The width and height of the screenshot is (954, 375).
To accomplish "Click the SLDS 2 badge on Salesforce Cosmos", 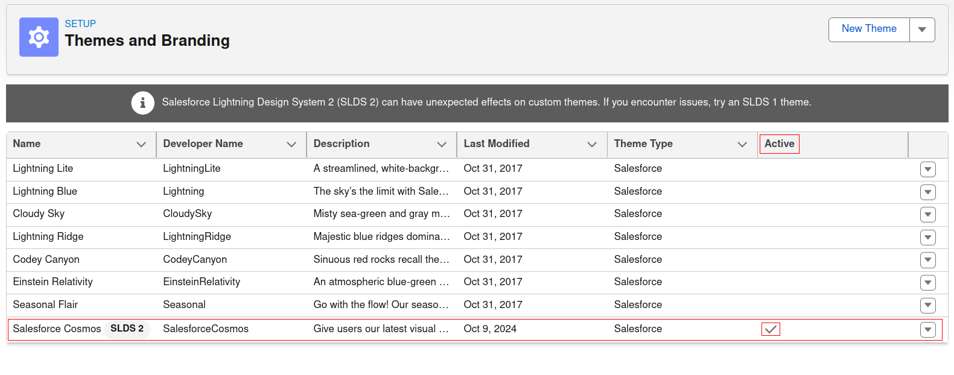I will pos(127,329).
